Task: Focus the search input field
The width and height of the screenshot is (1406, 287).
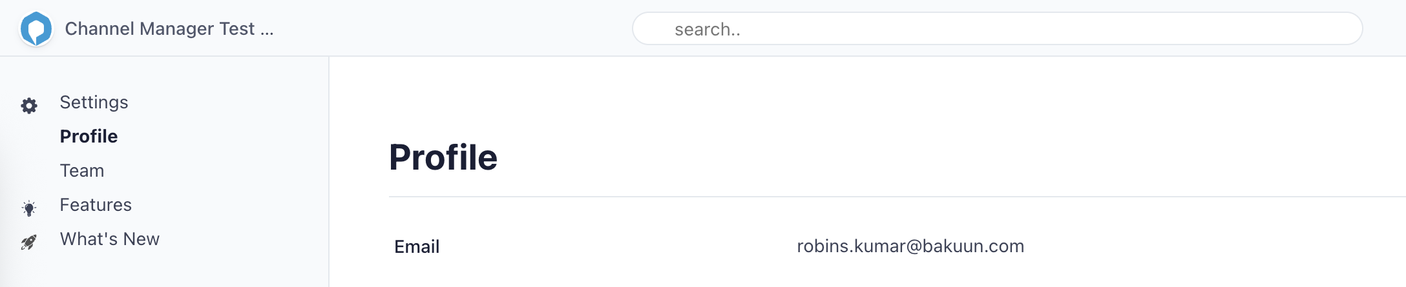Action: point(997,29)
